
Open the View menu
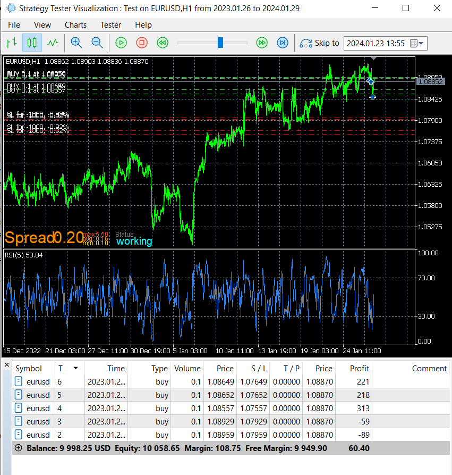pyautogui.click(x=42, y=25)
